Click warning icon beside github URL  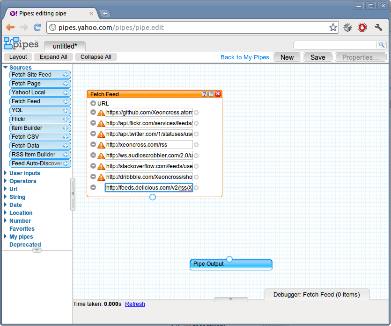[x=101, y=113]
